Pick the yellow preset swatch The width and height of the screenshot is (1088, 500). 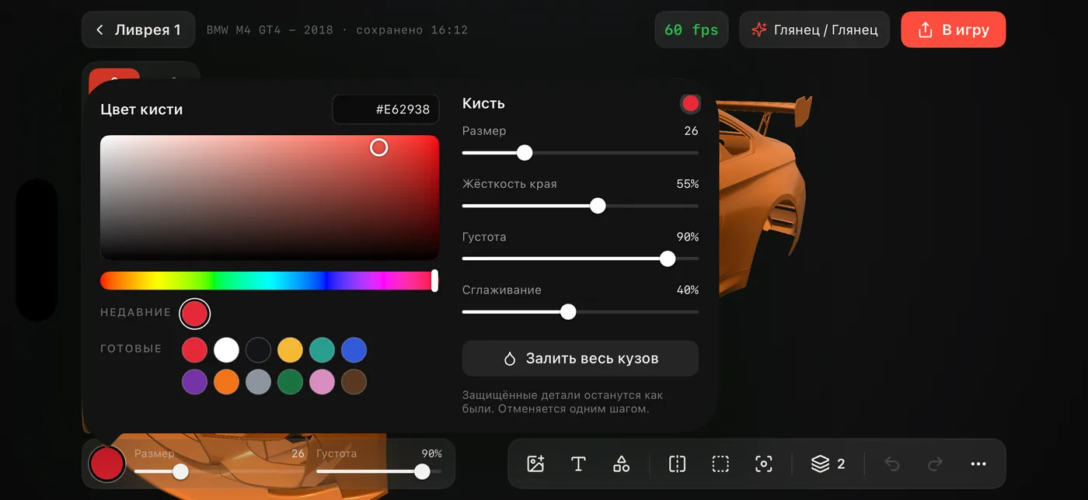point(290,350)
